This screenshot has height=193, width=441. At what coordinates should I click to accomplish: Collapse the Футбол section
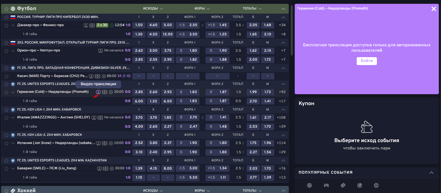283,9
